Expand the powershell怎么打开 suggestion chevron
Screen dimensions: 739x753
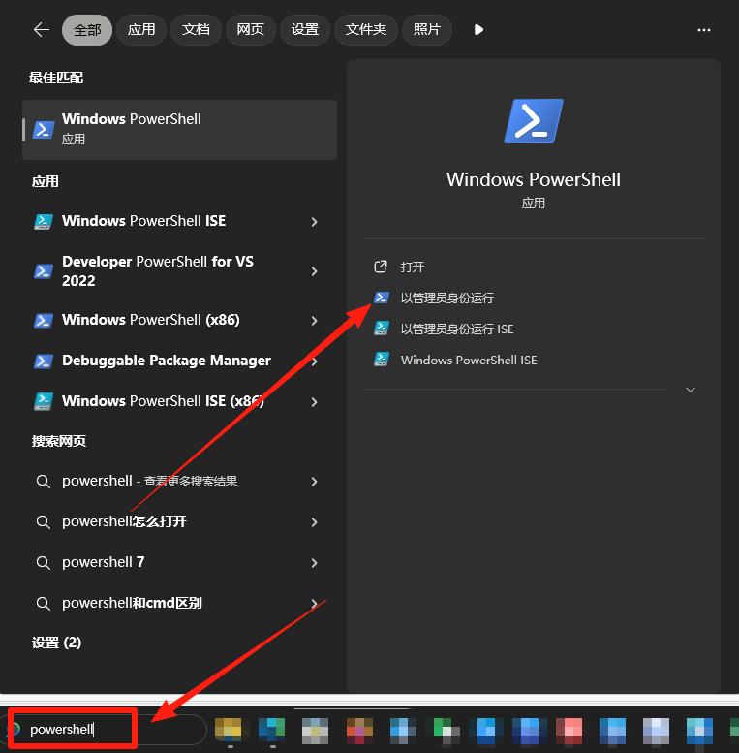315,522
